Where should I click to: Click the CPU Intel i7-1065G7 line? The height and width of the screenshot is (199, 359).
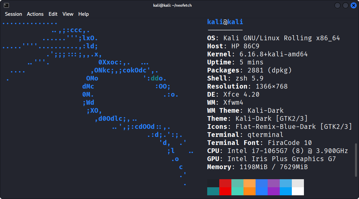277,151
